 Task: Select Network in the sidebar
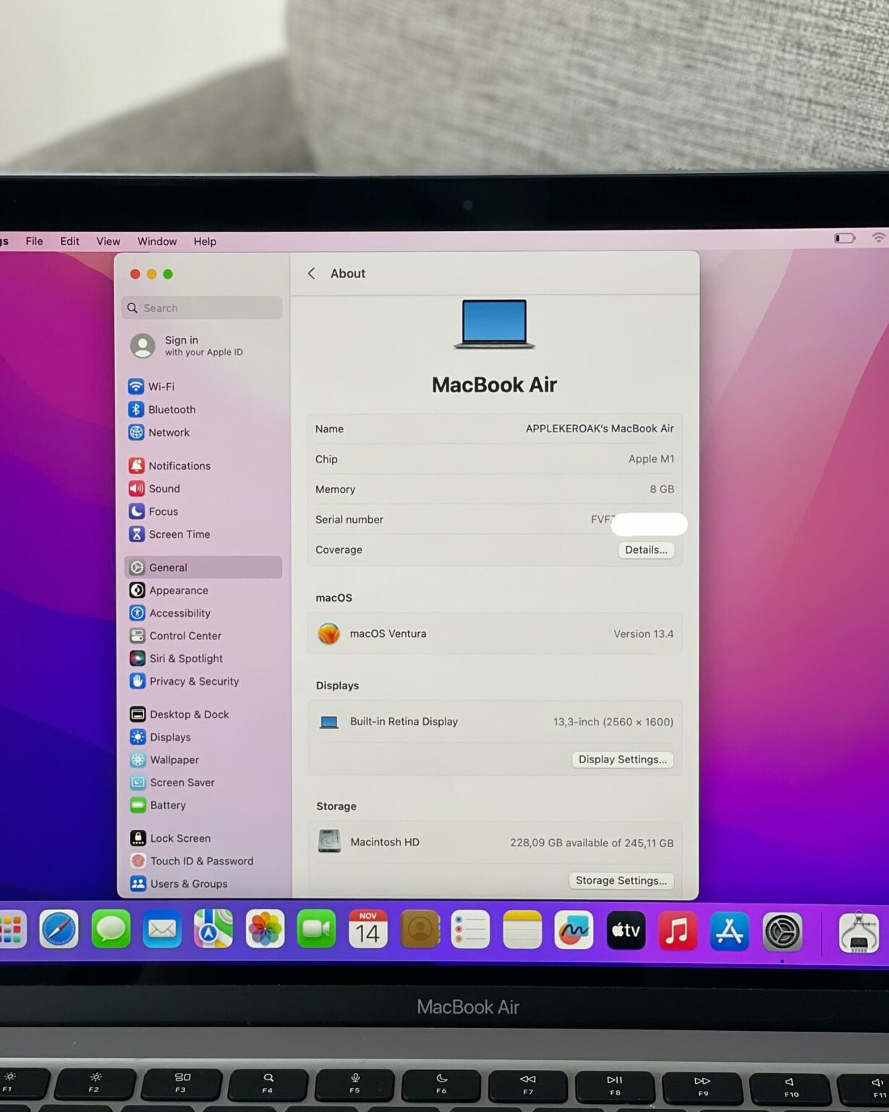click(x=169, y=432)
